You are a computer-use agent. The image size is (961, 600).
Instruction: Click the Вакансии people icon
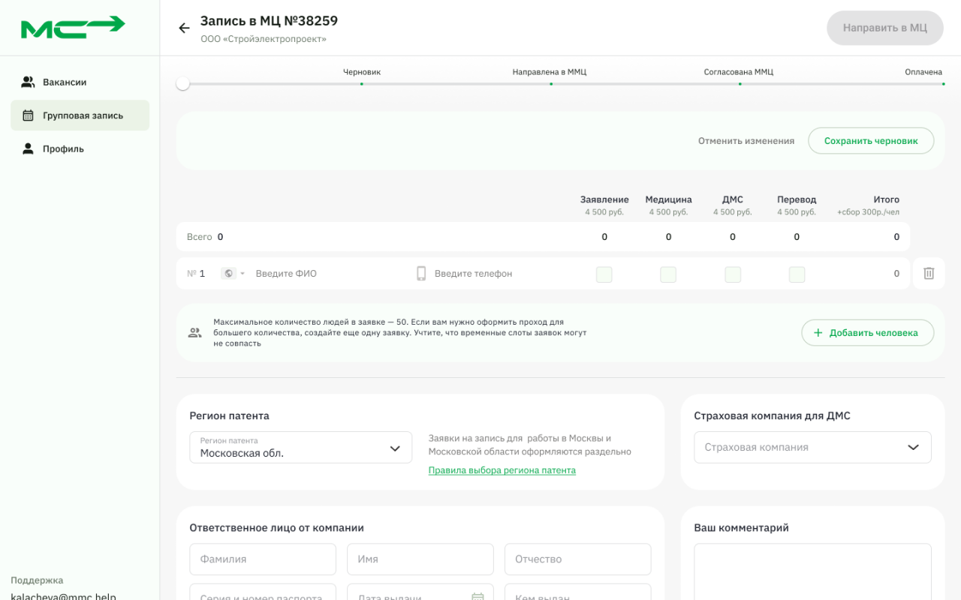pyautogui.click(x=28, y=82)
